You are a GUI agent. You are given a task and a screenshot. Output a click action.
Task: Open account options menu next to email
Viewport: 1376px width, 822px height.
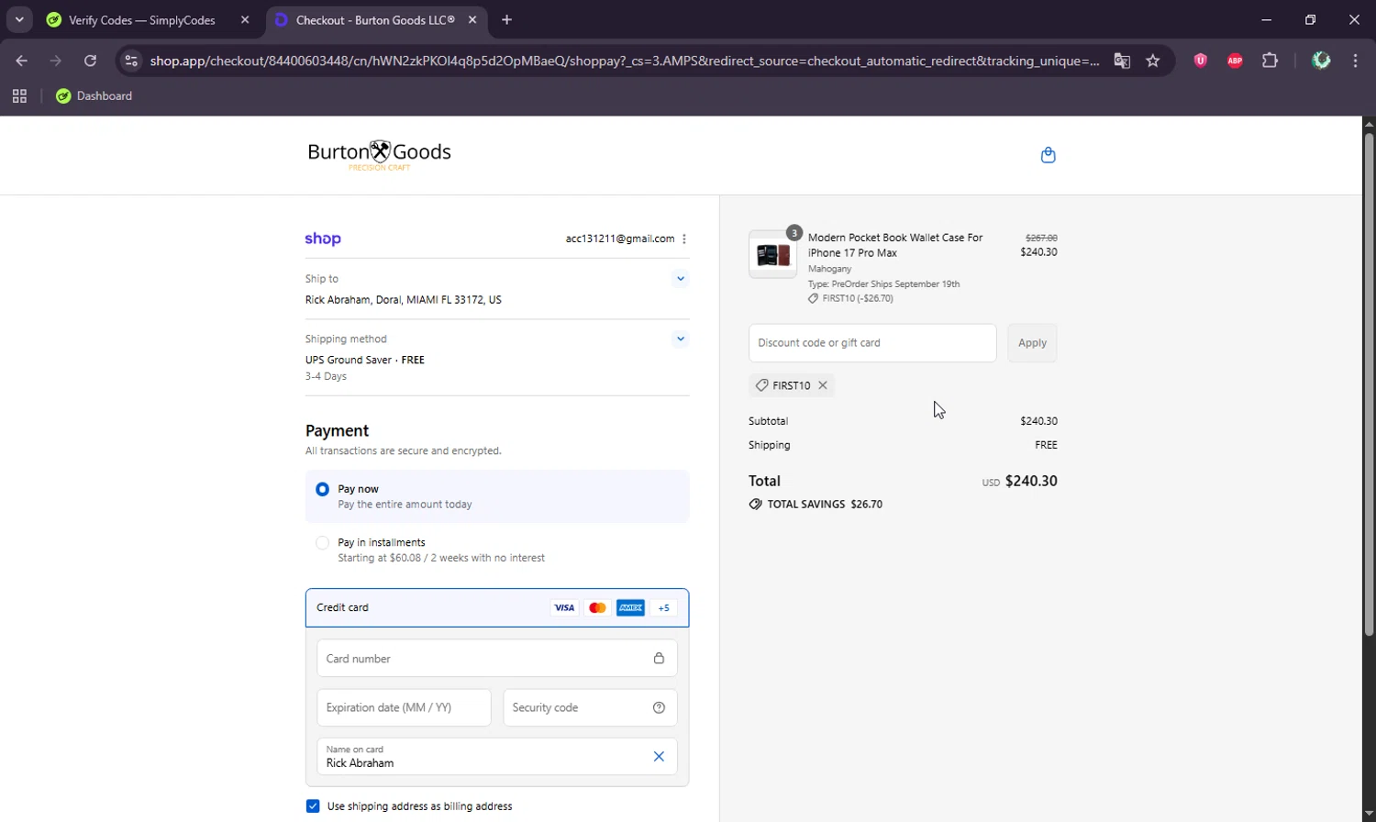coord(684,239)
